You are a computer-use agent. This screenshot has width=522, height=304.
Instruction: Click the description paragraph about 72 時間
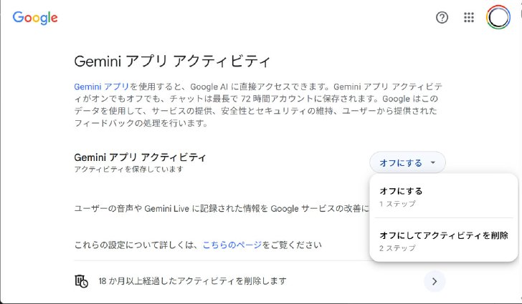coord(258,104)
